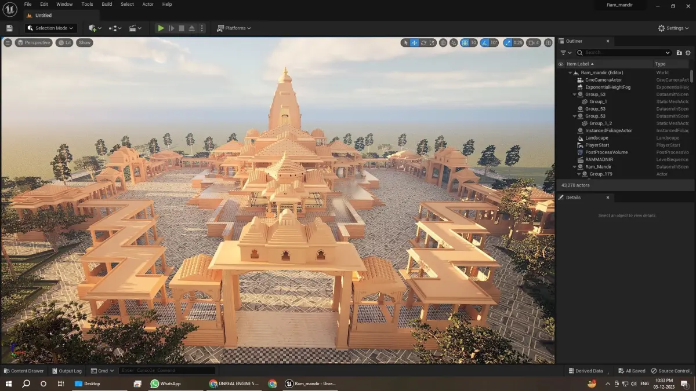Open cinematics clapperboard dropdown
The height and width of the screenshot is (391, 696).
pos(135,28)
